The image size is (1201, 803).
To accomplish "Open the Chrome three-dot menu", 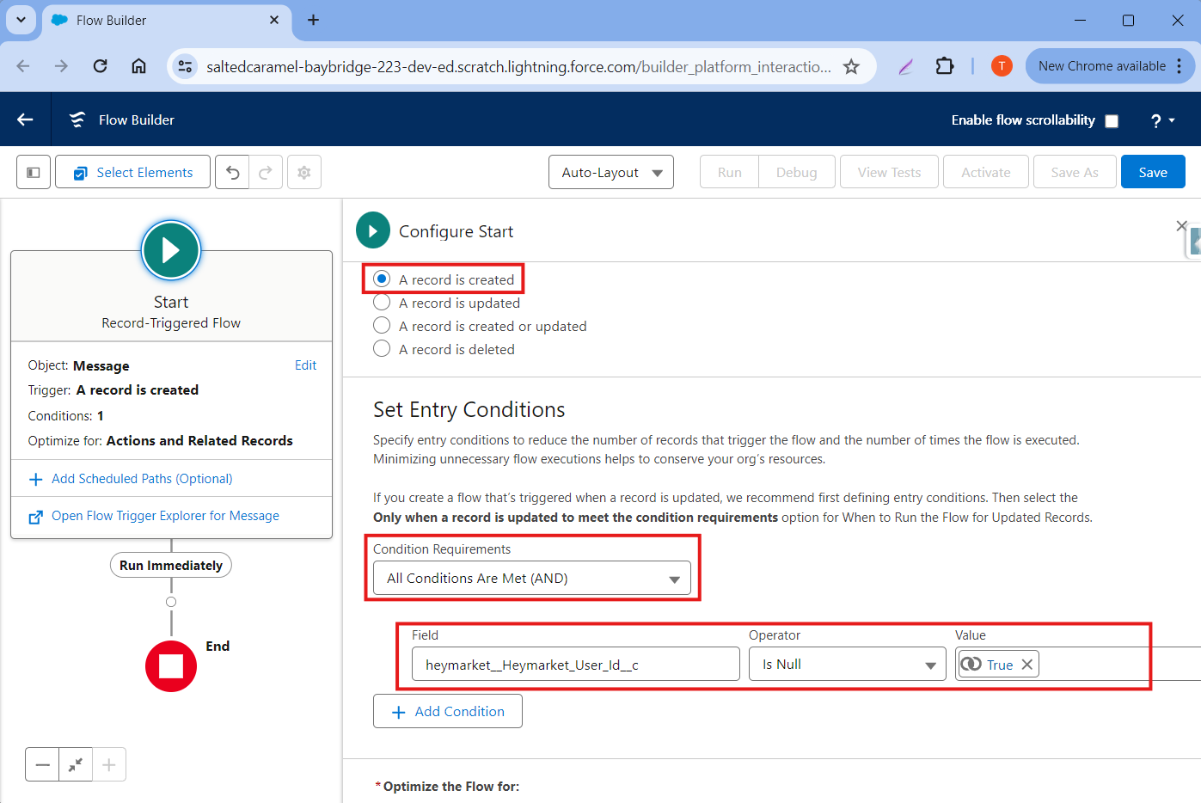I will (1180, 66).
